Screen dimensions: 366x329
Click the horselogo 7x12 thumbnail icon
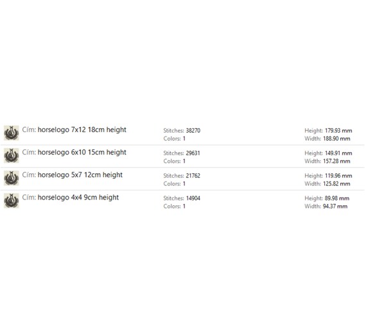point(11,133)
